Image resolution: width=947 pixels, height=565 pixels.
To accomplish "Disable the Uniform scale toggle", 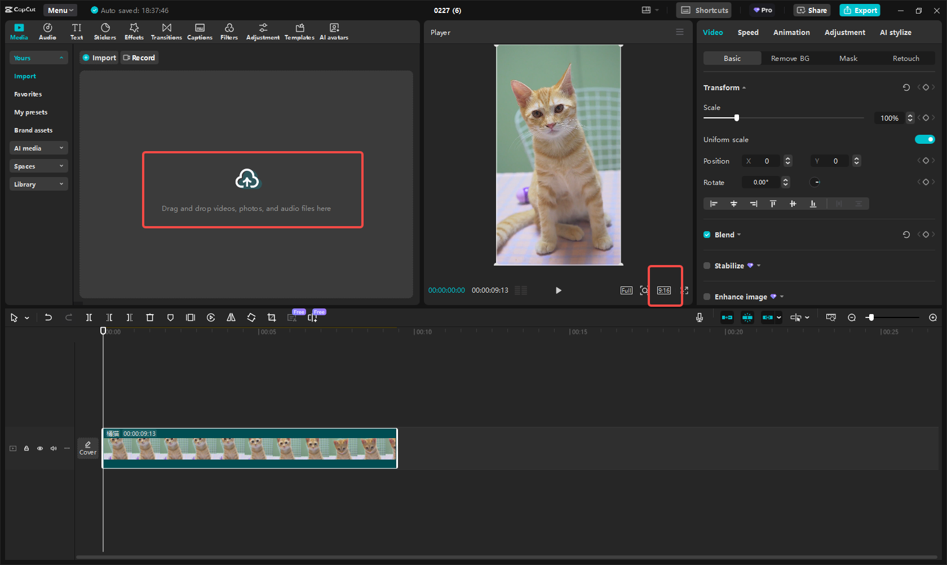I will coord(925,139).
